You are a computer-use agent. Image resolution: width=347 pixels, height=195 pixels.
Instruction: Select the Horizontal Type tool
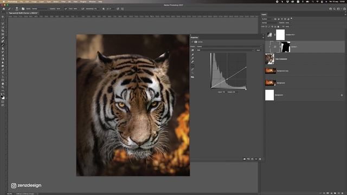[x=3, y=73]
